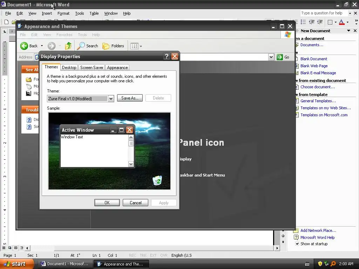Switch to Print Layout view icon in Word
Screen dimensions: 359x269
point(16,248)
